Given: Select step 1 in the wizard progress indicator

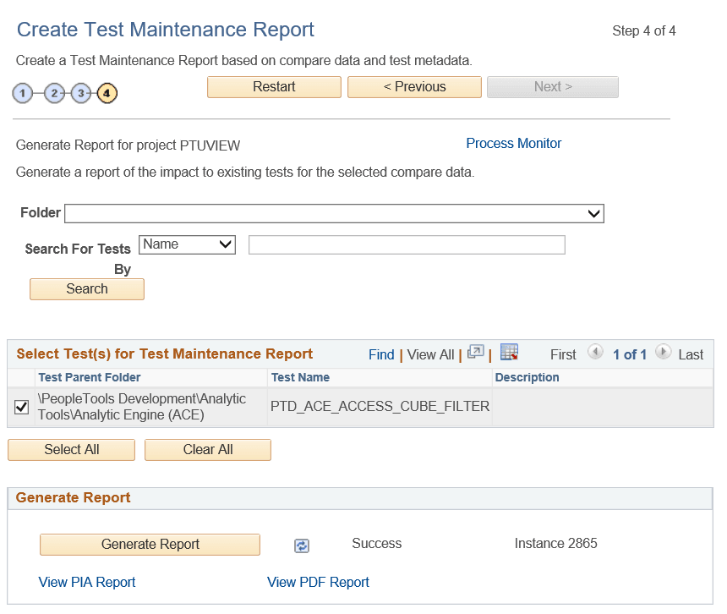Looking at the screenshot, I should click(x=23, y=93).
